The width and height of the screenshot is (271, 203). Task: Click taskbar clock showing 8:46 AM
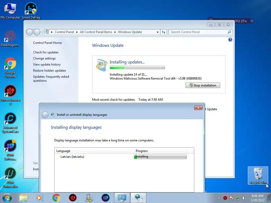[x=258, y=198]
